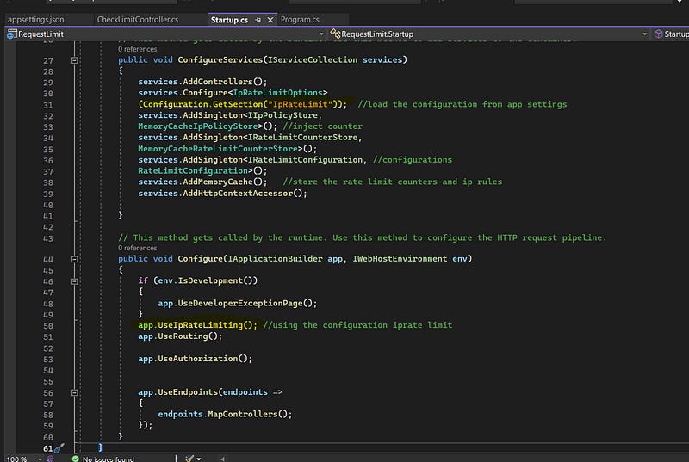Open the RequestLimit.Startup type dropdown

645,34
